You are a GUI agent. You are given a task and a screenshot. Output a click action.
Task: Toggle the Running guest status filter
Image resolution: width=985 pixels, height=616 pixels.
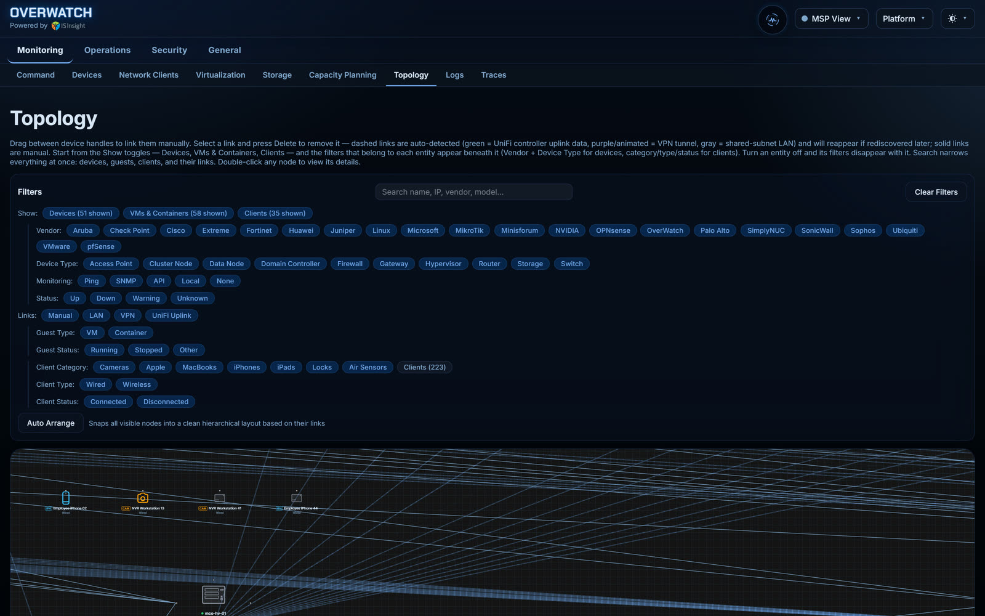pyautogui.click(x=104, y=350)
